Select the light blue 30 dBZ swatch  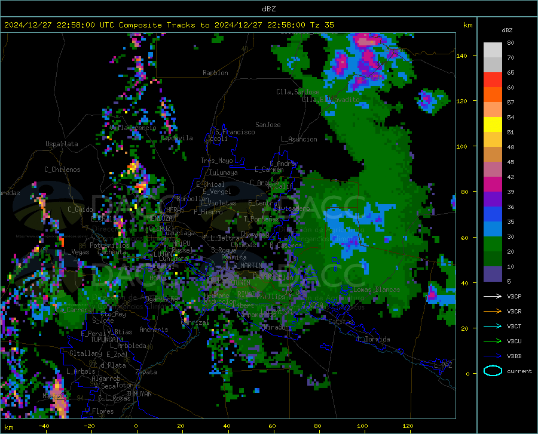493,229
